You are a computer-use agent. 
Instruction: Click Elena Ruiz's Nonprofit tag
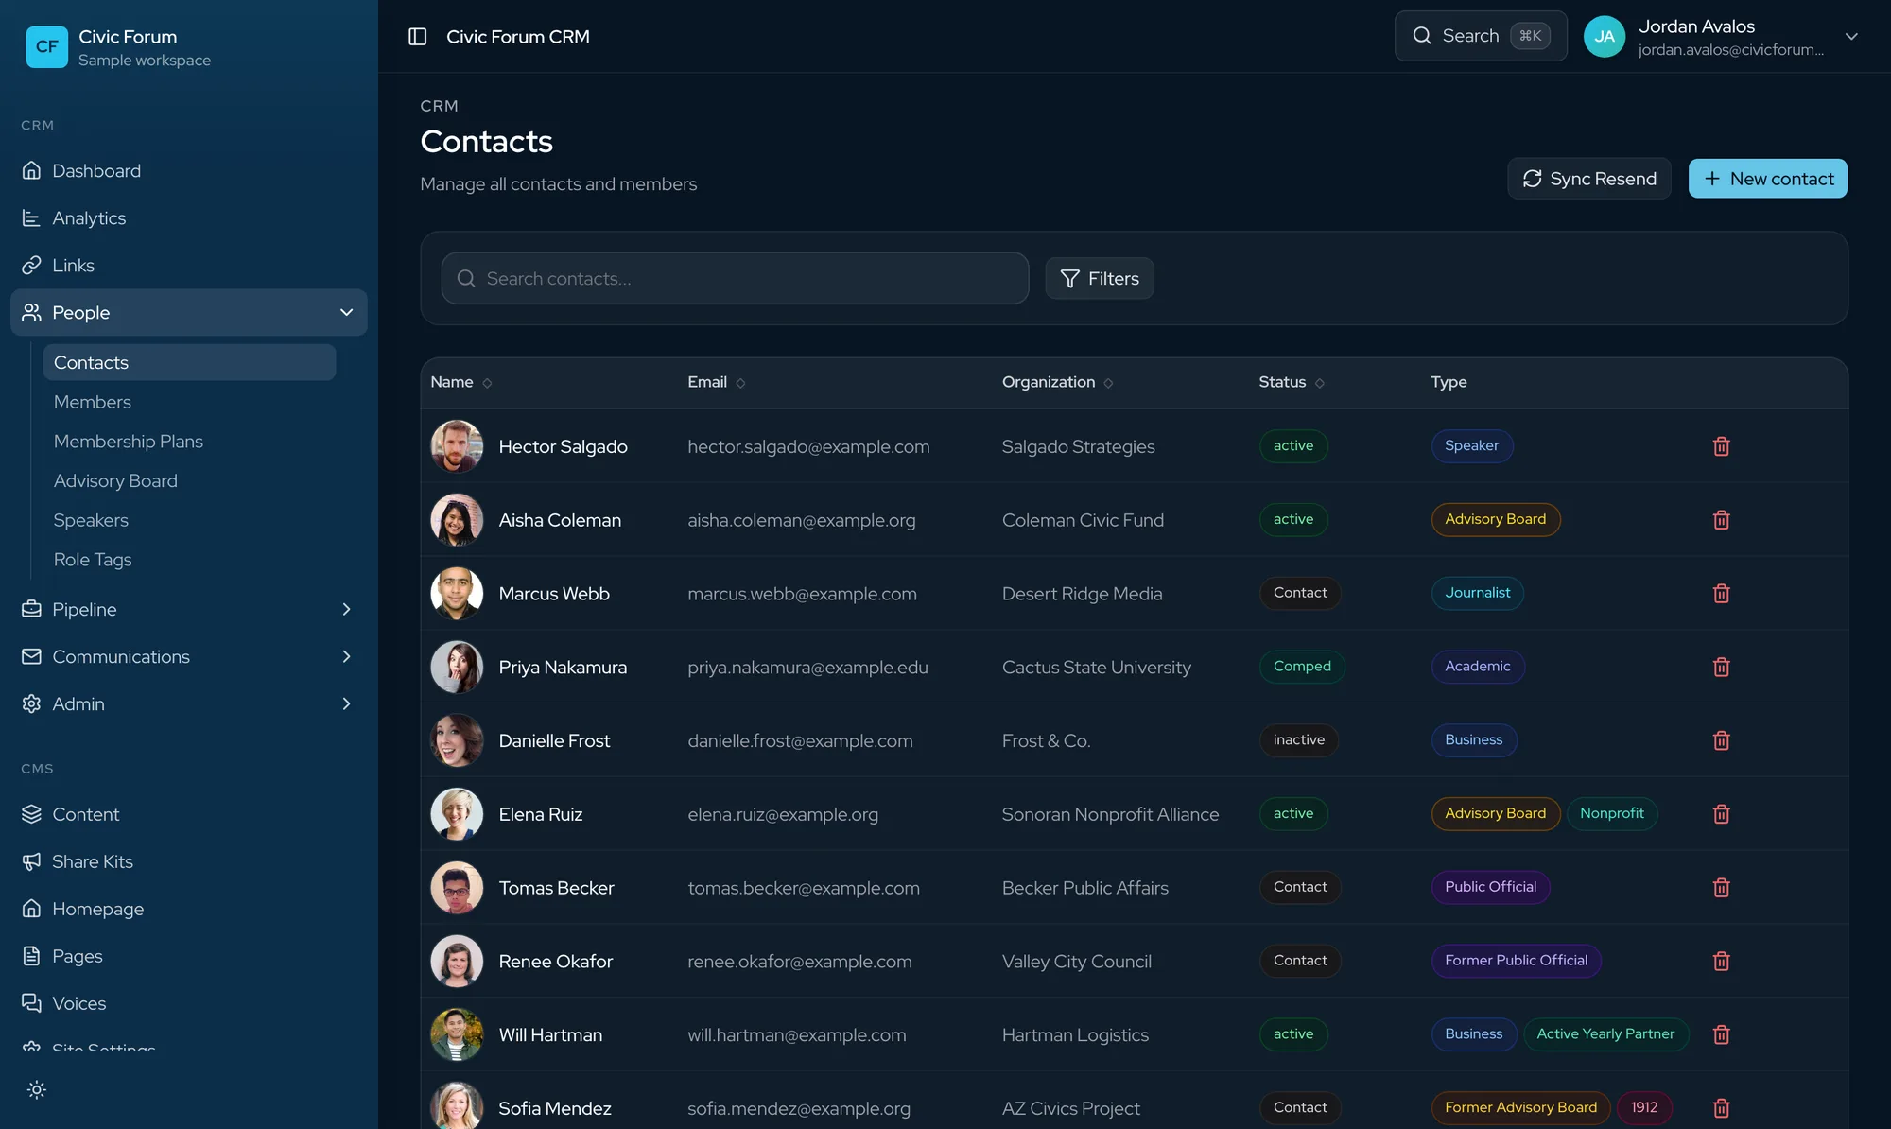(x=1611, y=813)
